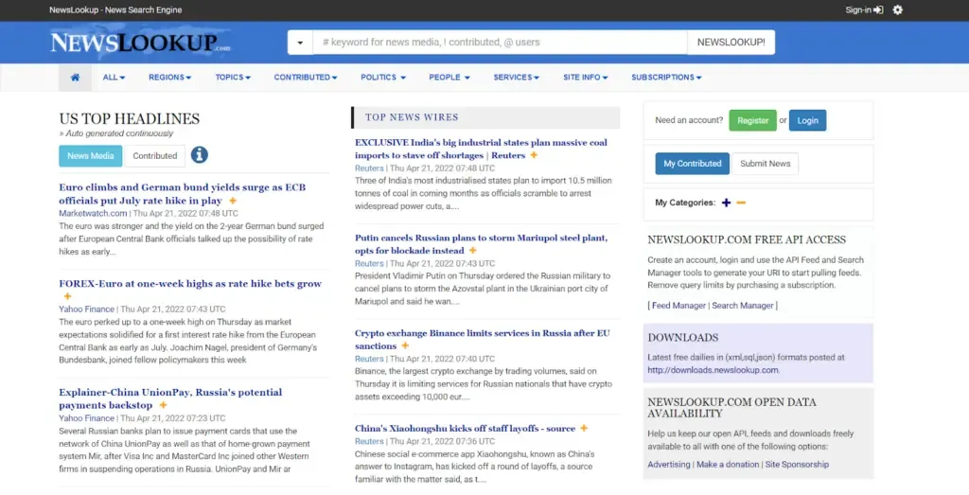Click the Advertising link
969x495 pixels.
[x=669, y=464]
